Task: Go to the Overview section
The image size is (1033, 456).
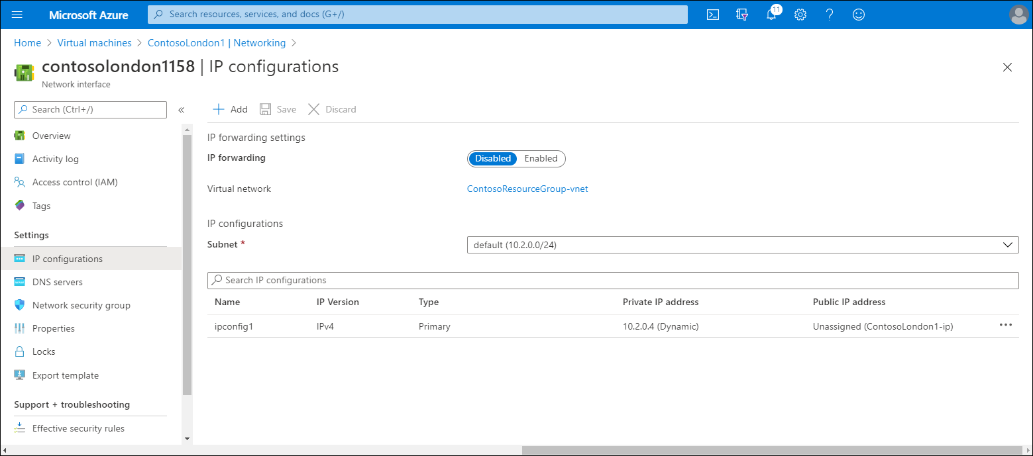Action: 51,135
